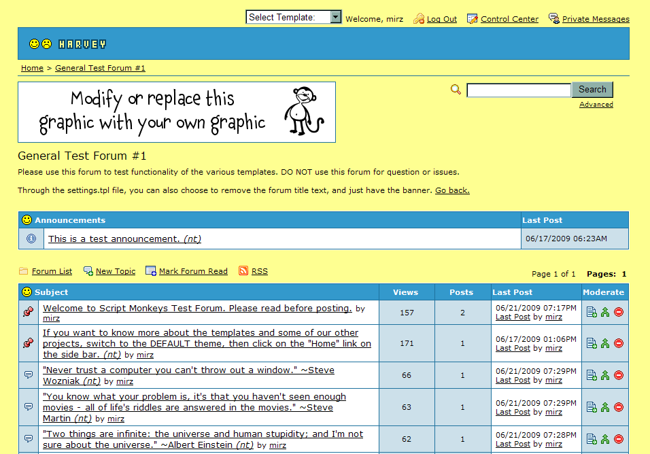Click the Go back. link
The height and width of the screenshot is (454, 650).
click(x=452, y=190)
